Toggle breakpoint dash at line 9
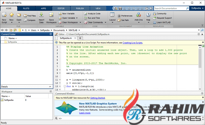The width and height of the screenshot is (205, 125). coord(60,73)
